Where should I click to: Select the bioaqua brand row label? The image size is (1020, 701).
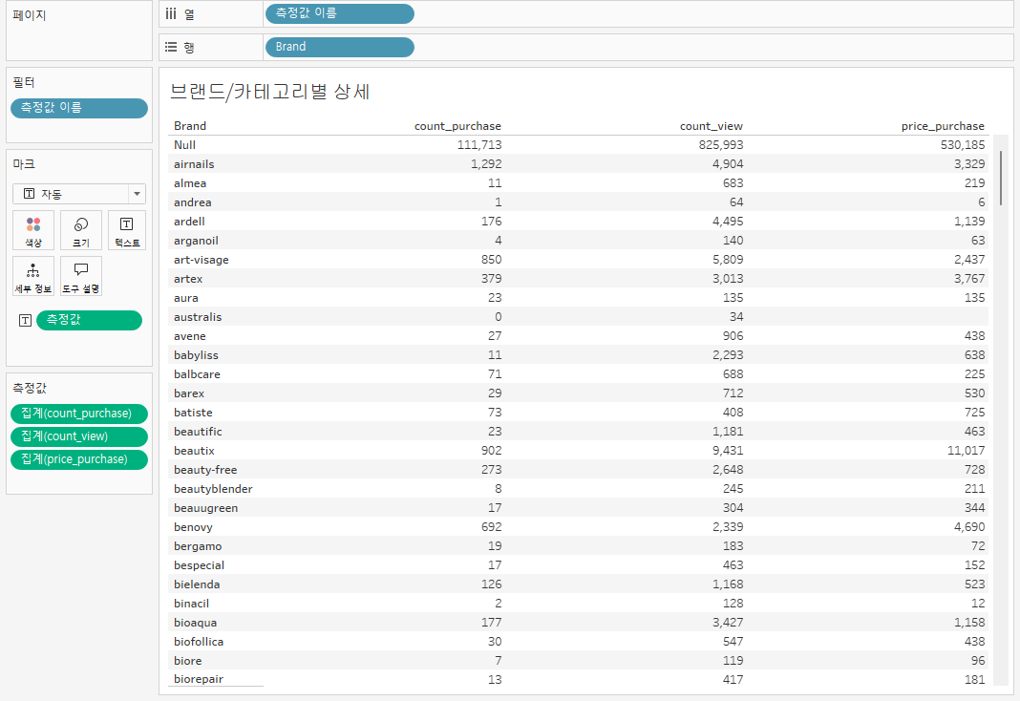(x=195, y=623)
